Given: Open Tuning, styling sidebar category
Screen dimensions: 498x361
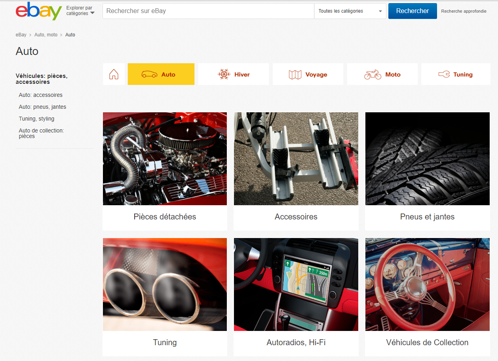Looking at the screenshot, I should click(x=36, y=119).
